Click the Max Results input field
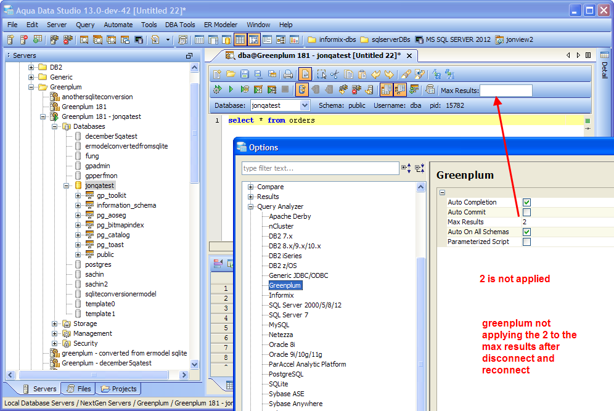Image resolution: width=614 pixels, height=411 pixels. tap(506, 91)
